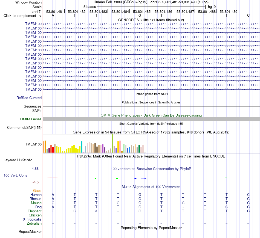Viewport: 260px width, 238px height.
Task: Open the GTEx Gene Expression track title
Action: (x=151, y=132)
